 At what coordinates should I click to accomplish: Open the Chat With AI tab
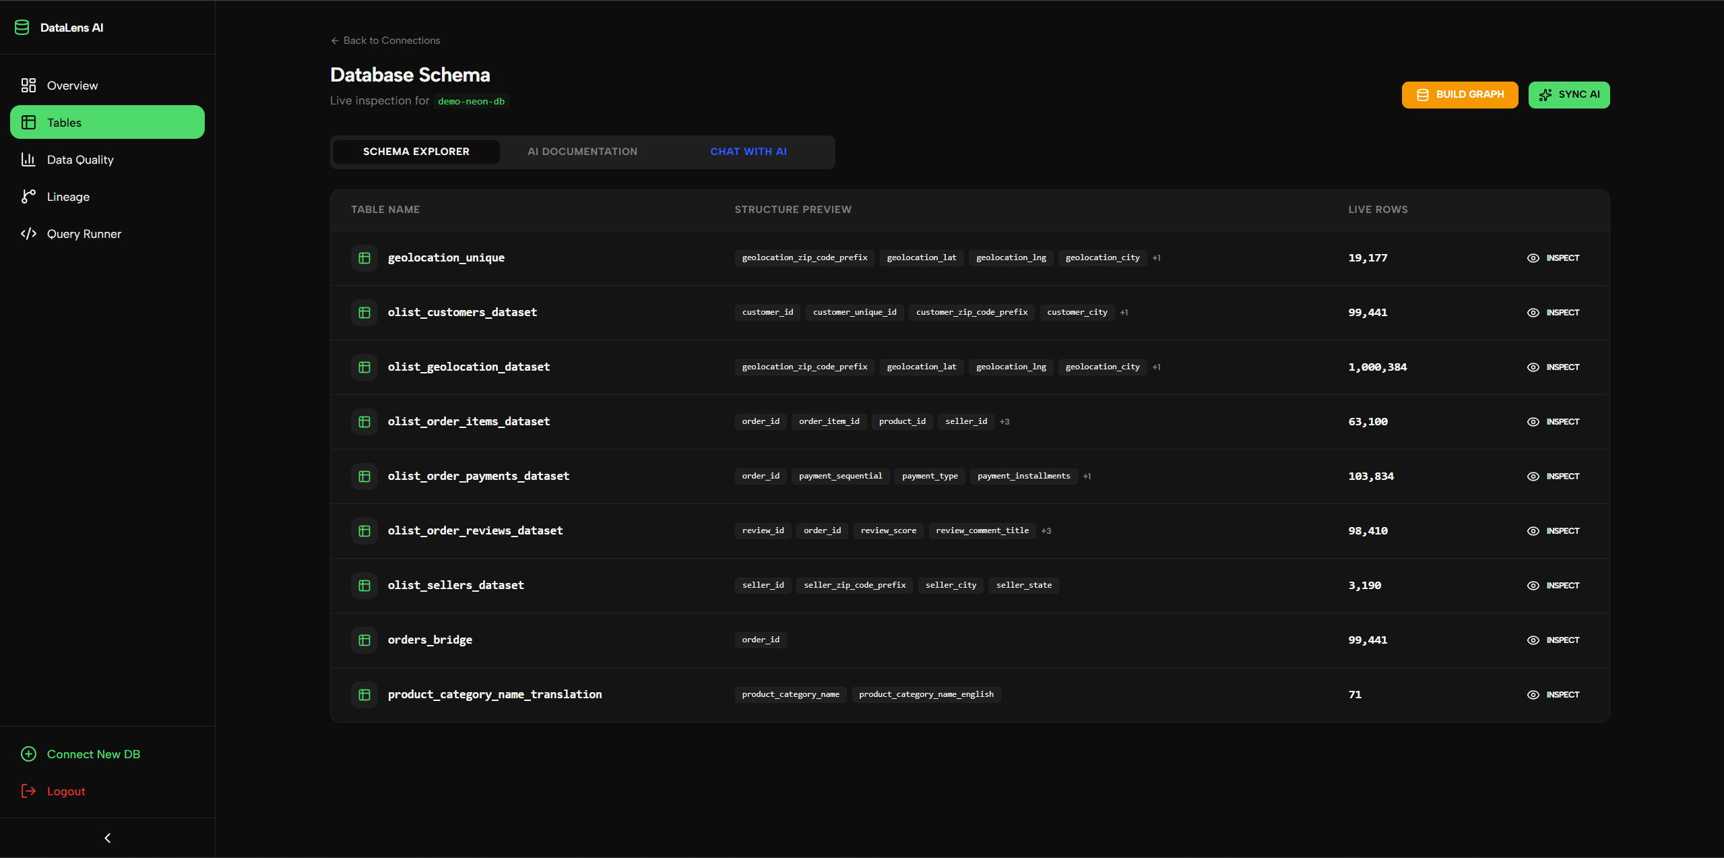point(748,151)
